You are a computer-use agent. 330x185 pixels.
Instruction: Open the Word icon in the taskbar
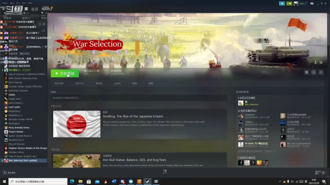pos(114,181)
